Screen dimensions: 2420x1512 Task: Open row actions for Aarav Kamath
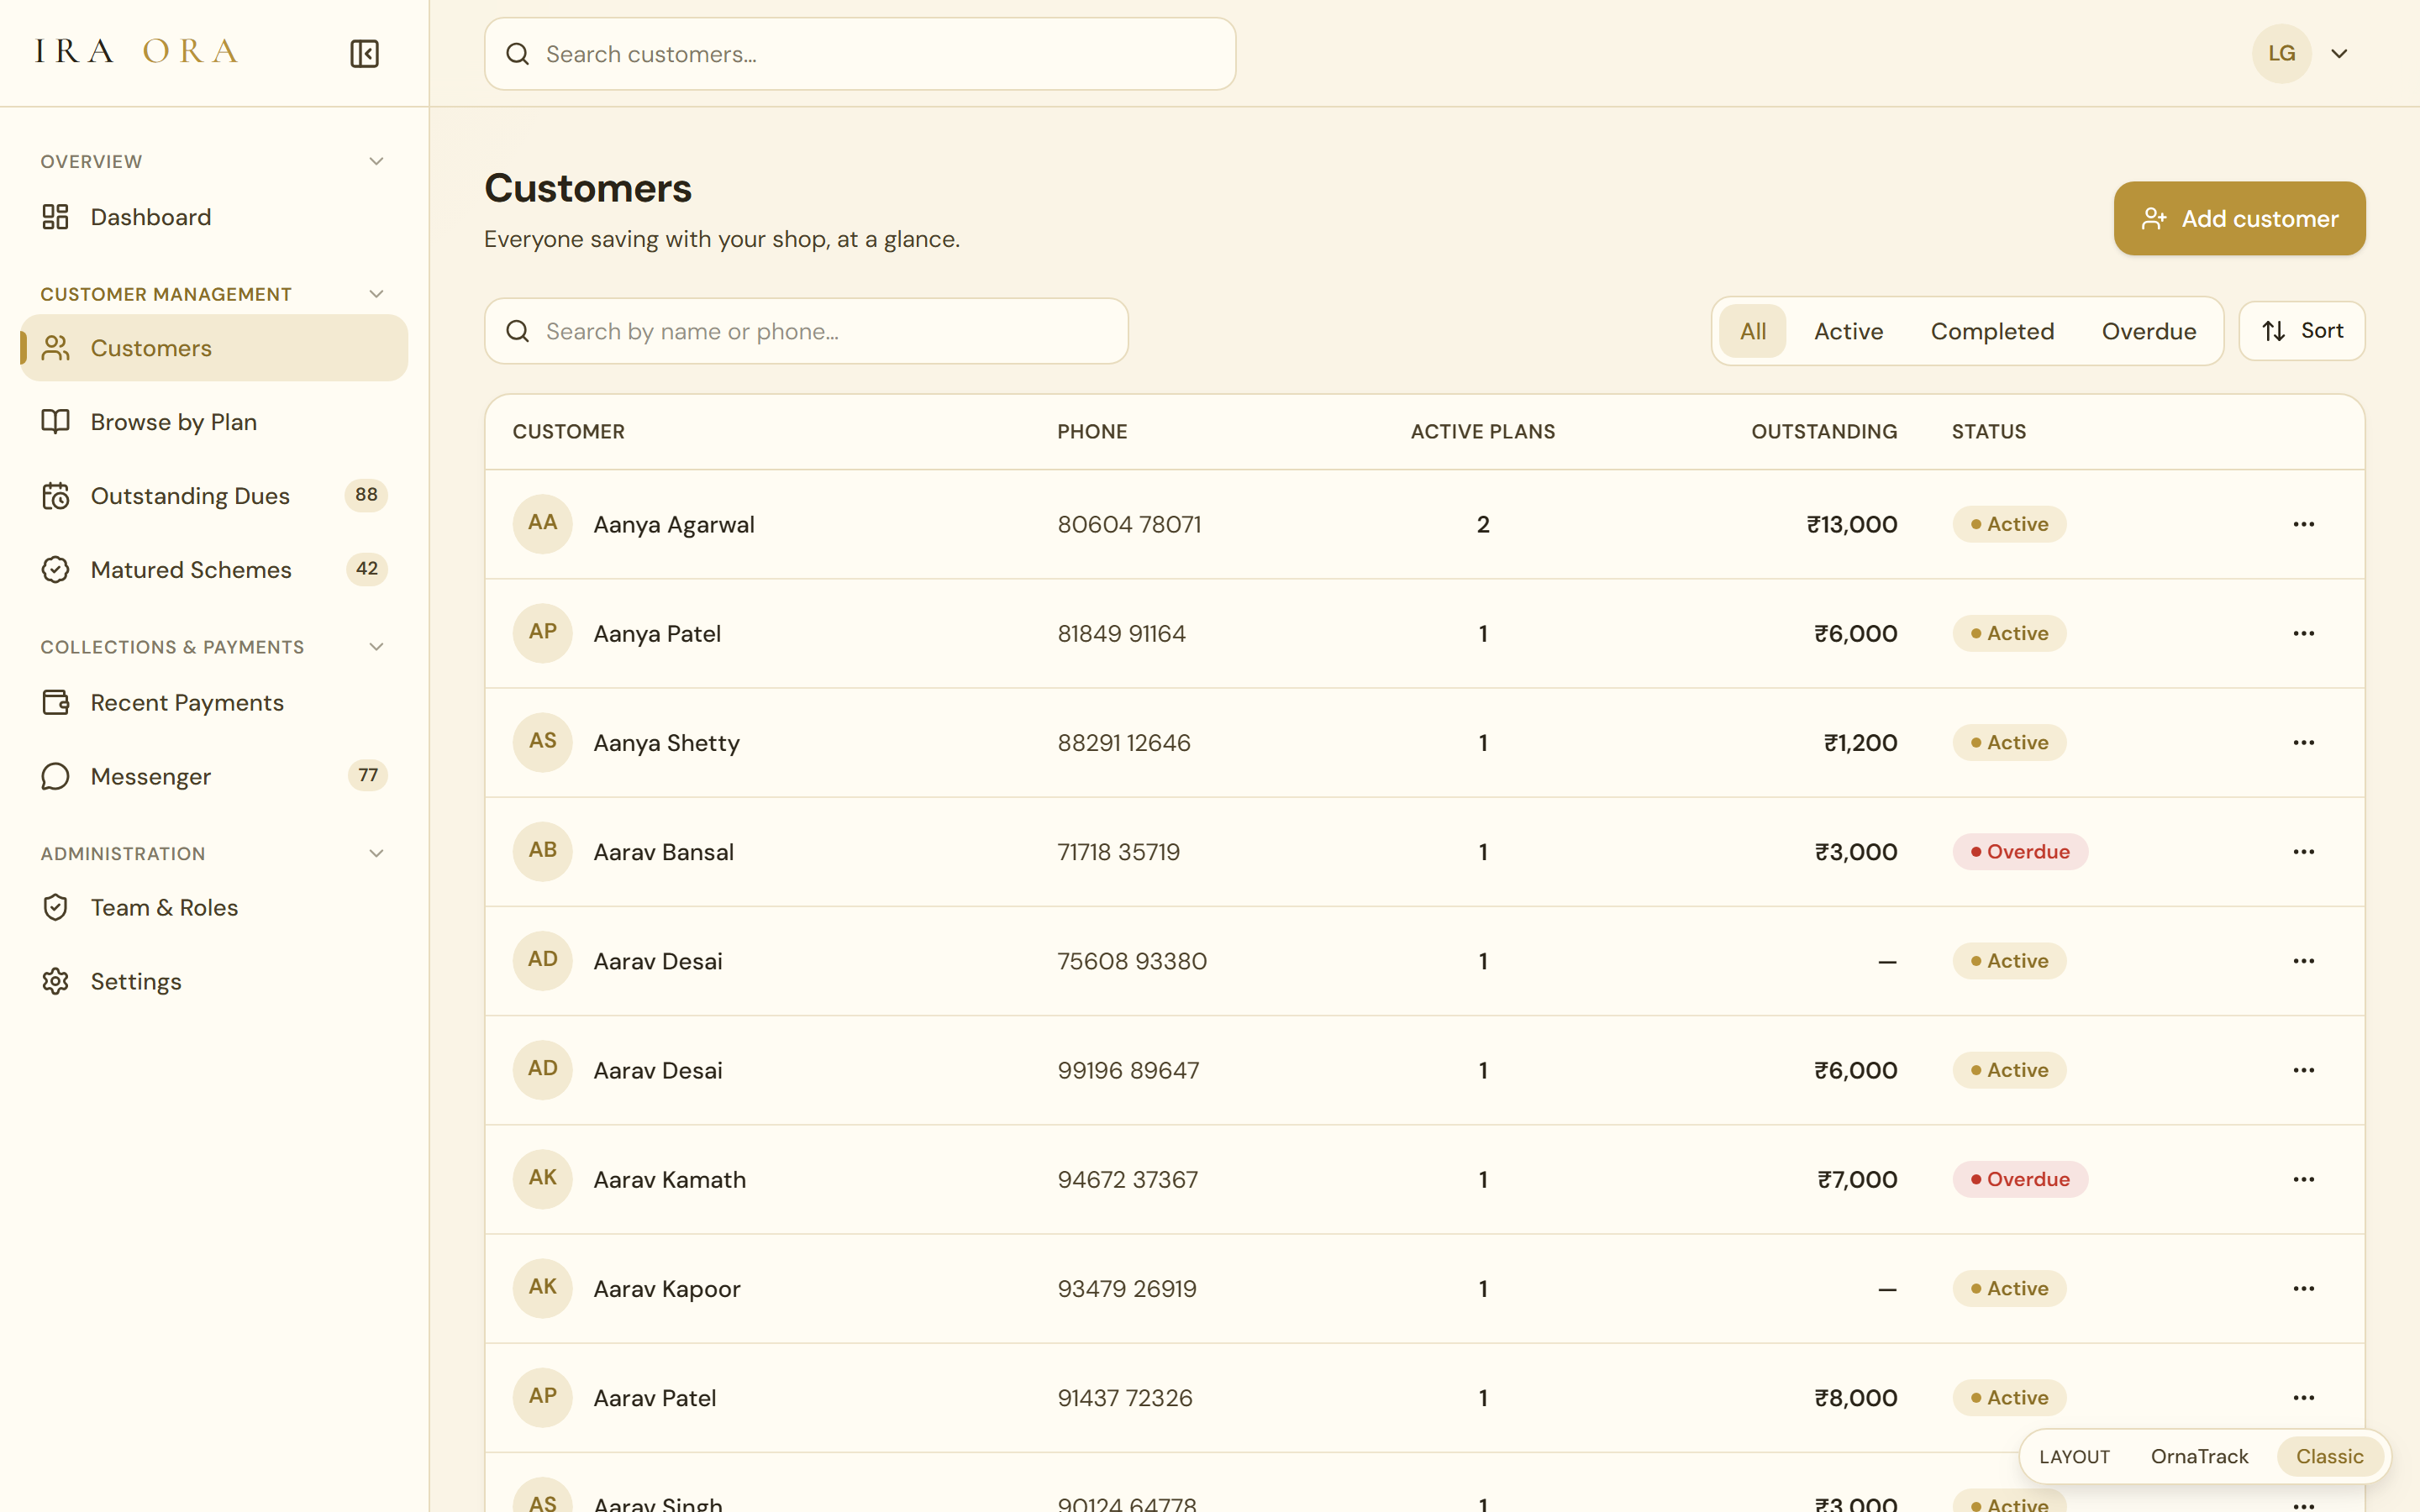tap(2304, 1179)
